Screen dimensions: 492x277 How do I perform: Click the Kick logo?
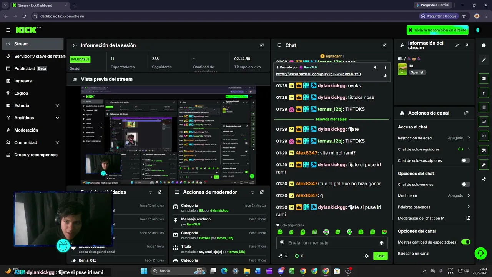[x=28, y=30]
